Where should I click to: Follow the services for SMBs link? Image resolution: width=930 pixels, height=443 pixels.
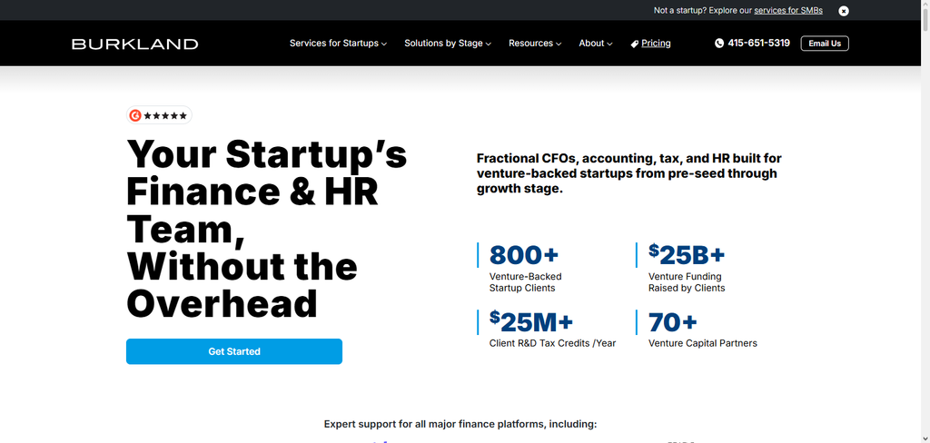point(788,11)
